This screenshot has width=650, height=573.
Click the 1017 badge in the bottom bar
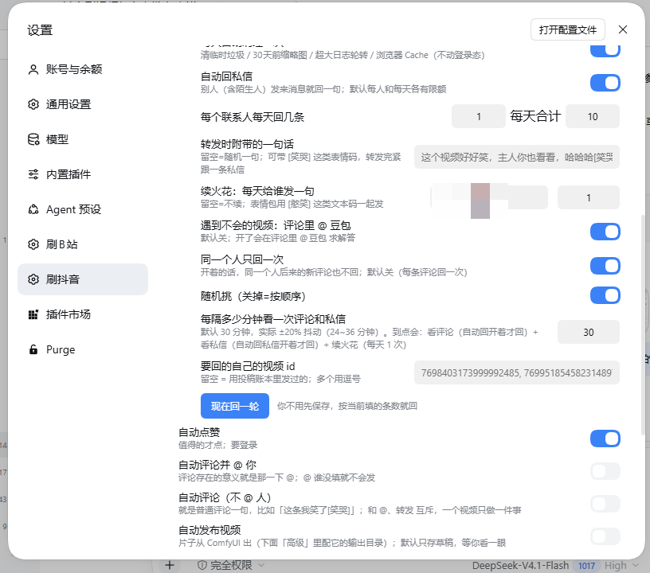586,566
